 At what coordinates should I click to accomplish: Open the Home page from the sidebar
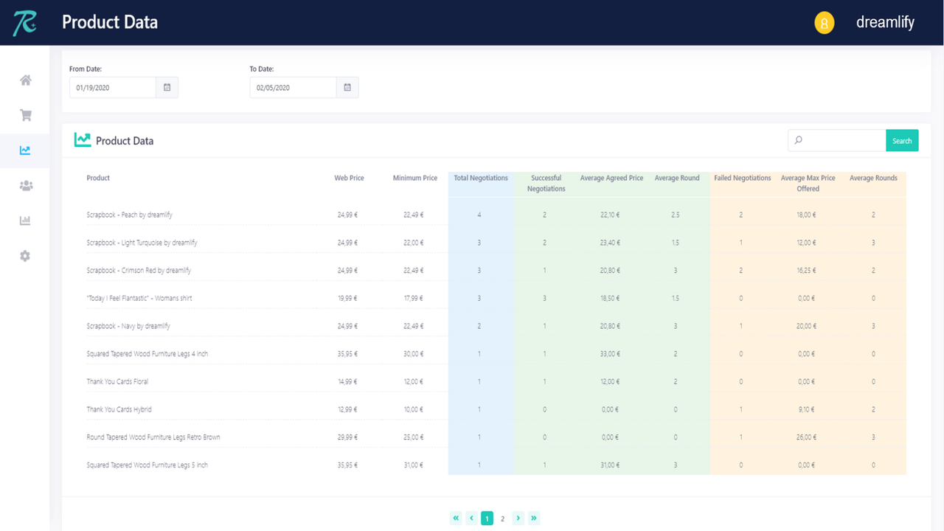(x=25, y=80)
